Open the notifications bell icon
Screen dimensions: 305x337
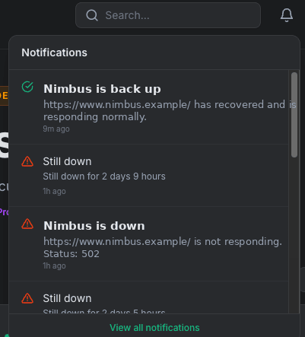click(287, 15)
